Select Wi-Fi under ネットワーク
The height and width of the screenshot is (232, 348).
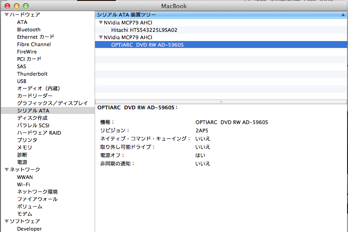coord(23,184)
